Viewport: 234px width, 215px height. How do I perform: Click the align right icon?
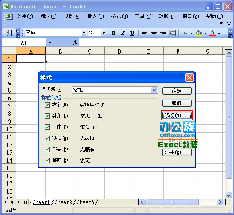point(163,33)
